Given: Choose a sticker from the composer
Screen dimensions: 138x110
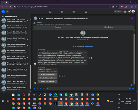Looking at the screenshot, I should pos(41,89).
